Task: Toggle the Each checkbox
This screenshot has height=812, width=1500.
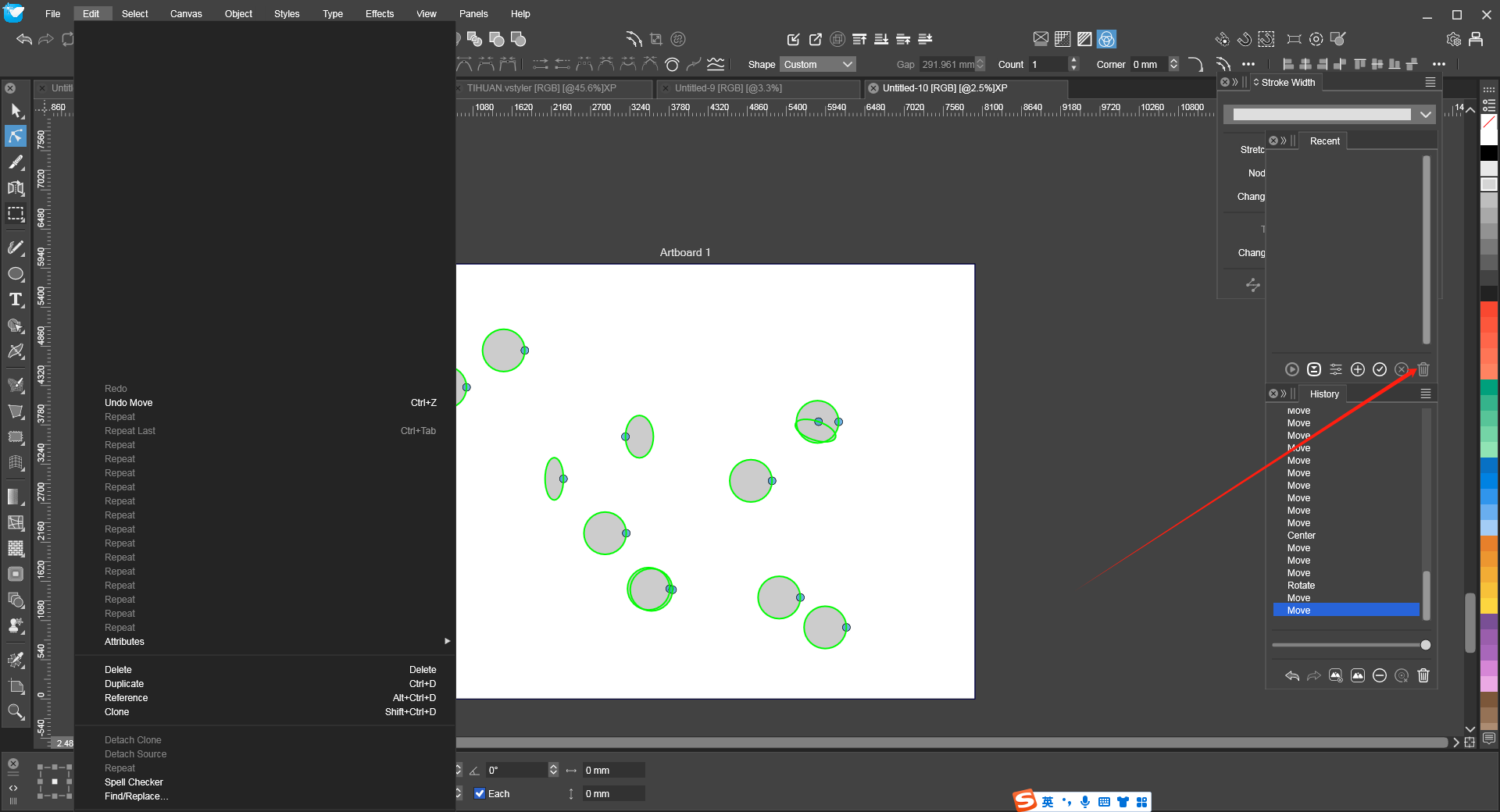Action: pyautogui.click(x=480, y=793)
